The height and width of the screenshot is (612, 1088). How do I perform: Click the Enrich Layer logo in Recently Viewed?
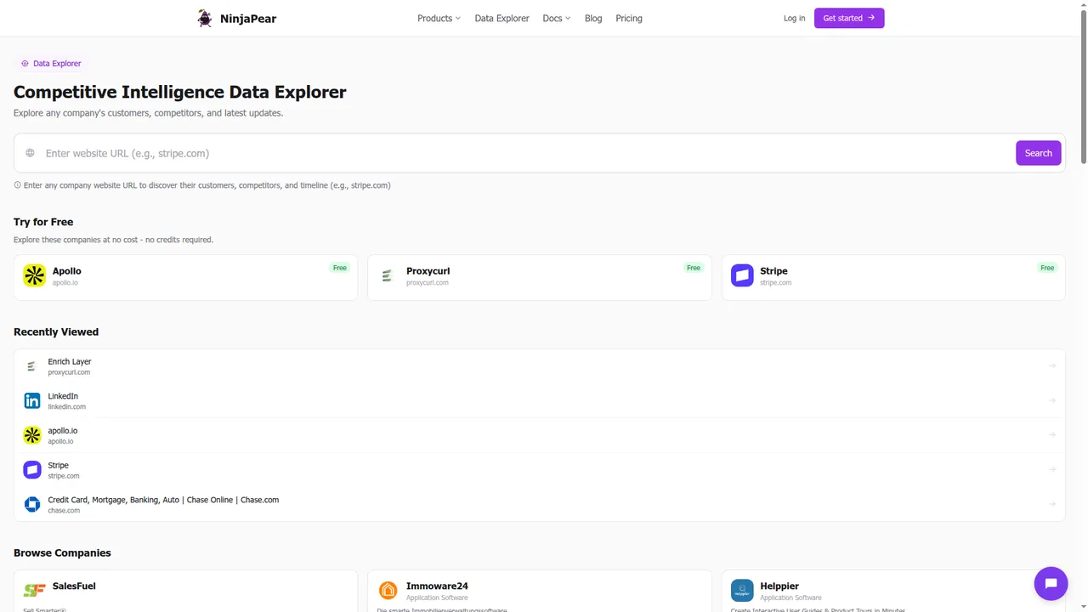(x=32, y=366)
